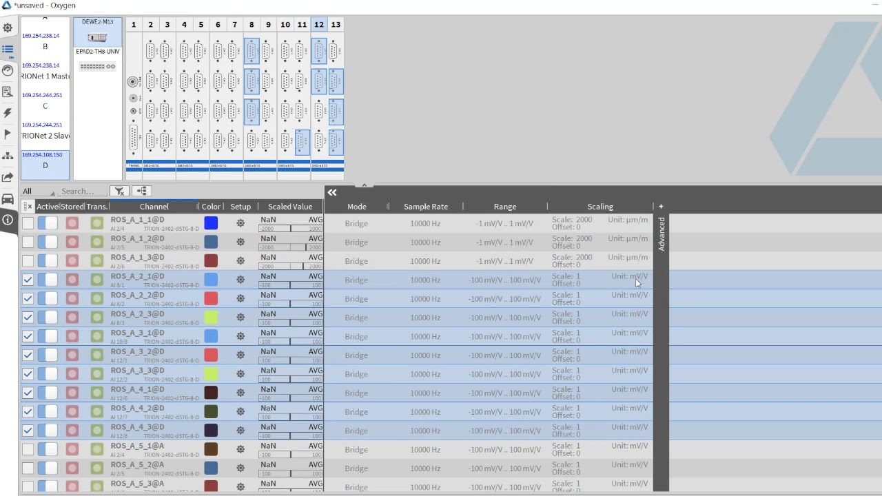Select slot 12 tab in chassis view

point(319,24)
